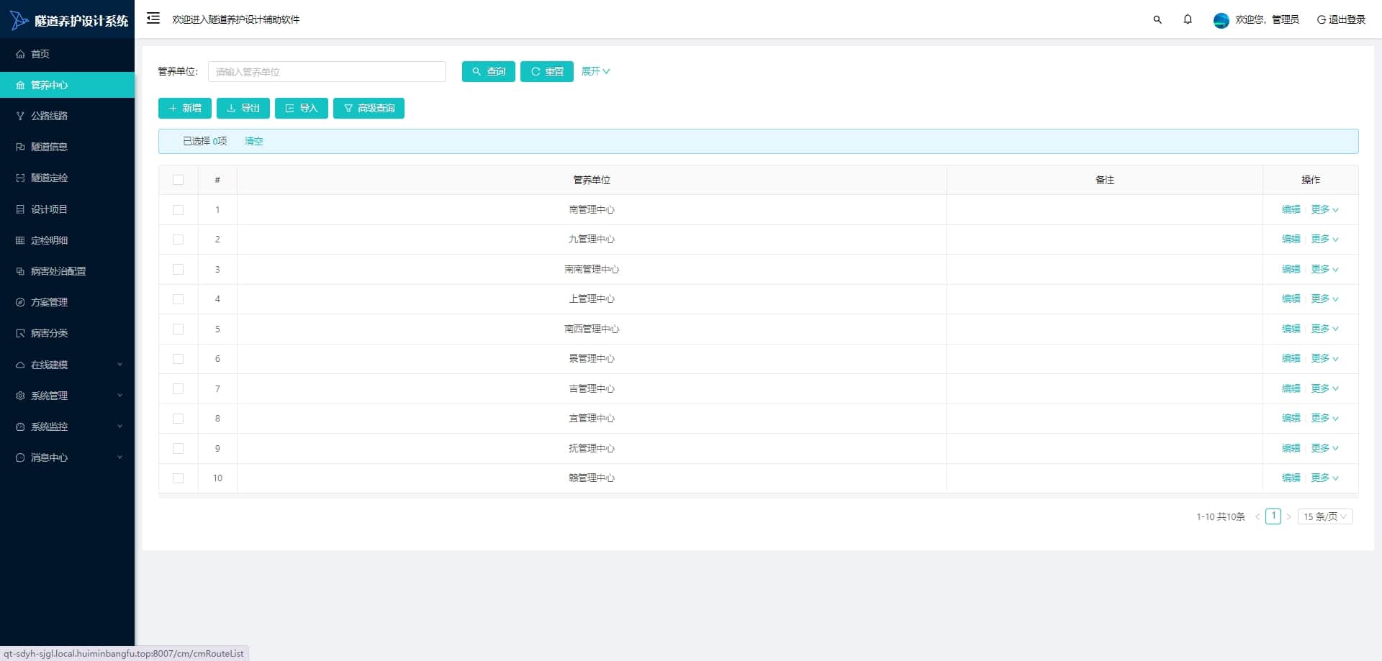1382x661 pixels.
Task: Click the sidebar collapse hamburger icon
Action: click(x=153, y=19)
